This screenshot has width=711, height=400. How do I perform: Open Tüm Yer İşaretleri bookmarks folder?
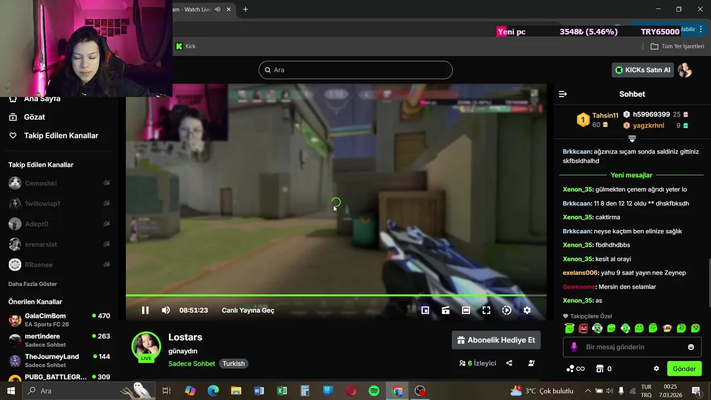coord(677,46)
